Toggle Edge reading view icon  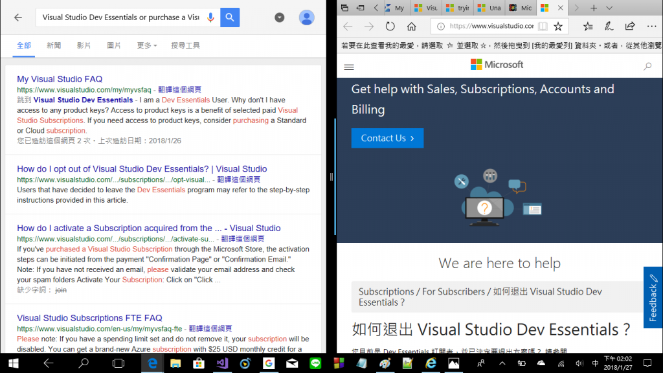tap(543, 26)
